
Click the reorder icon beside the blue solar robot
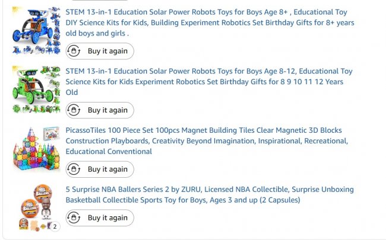74,51
